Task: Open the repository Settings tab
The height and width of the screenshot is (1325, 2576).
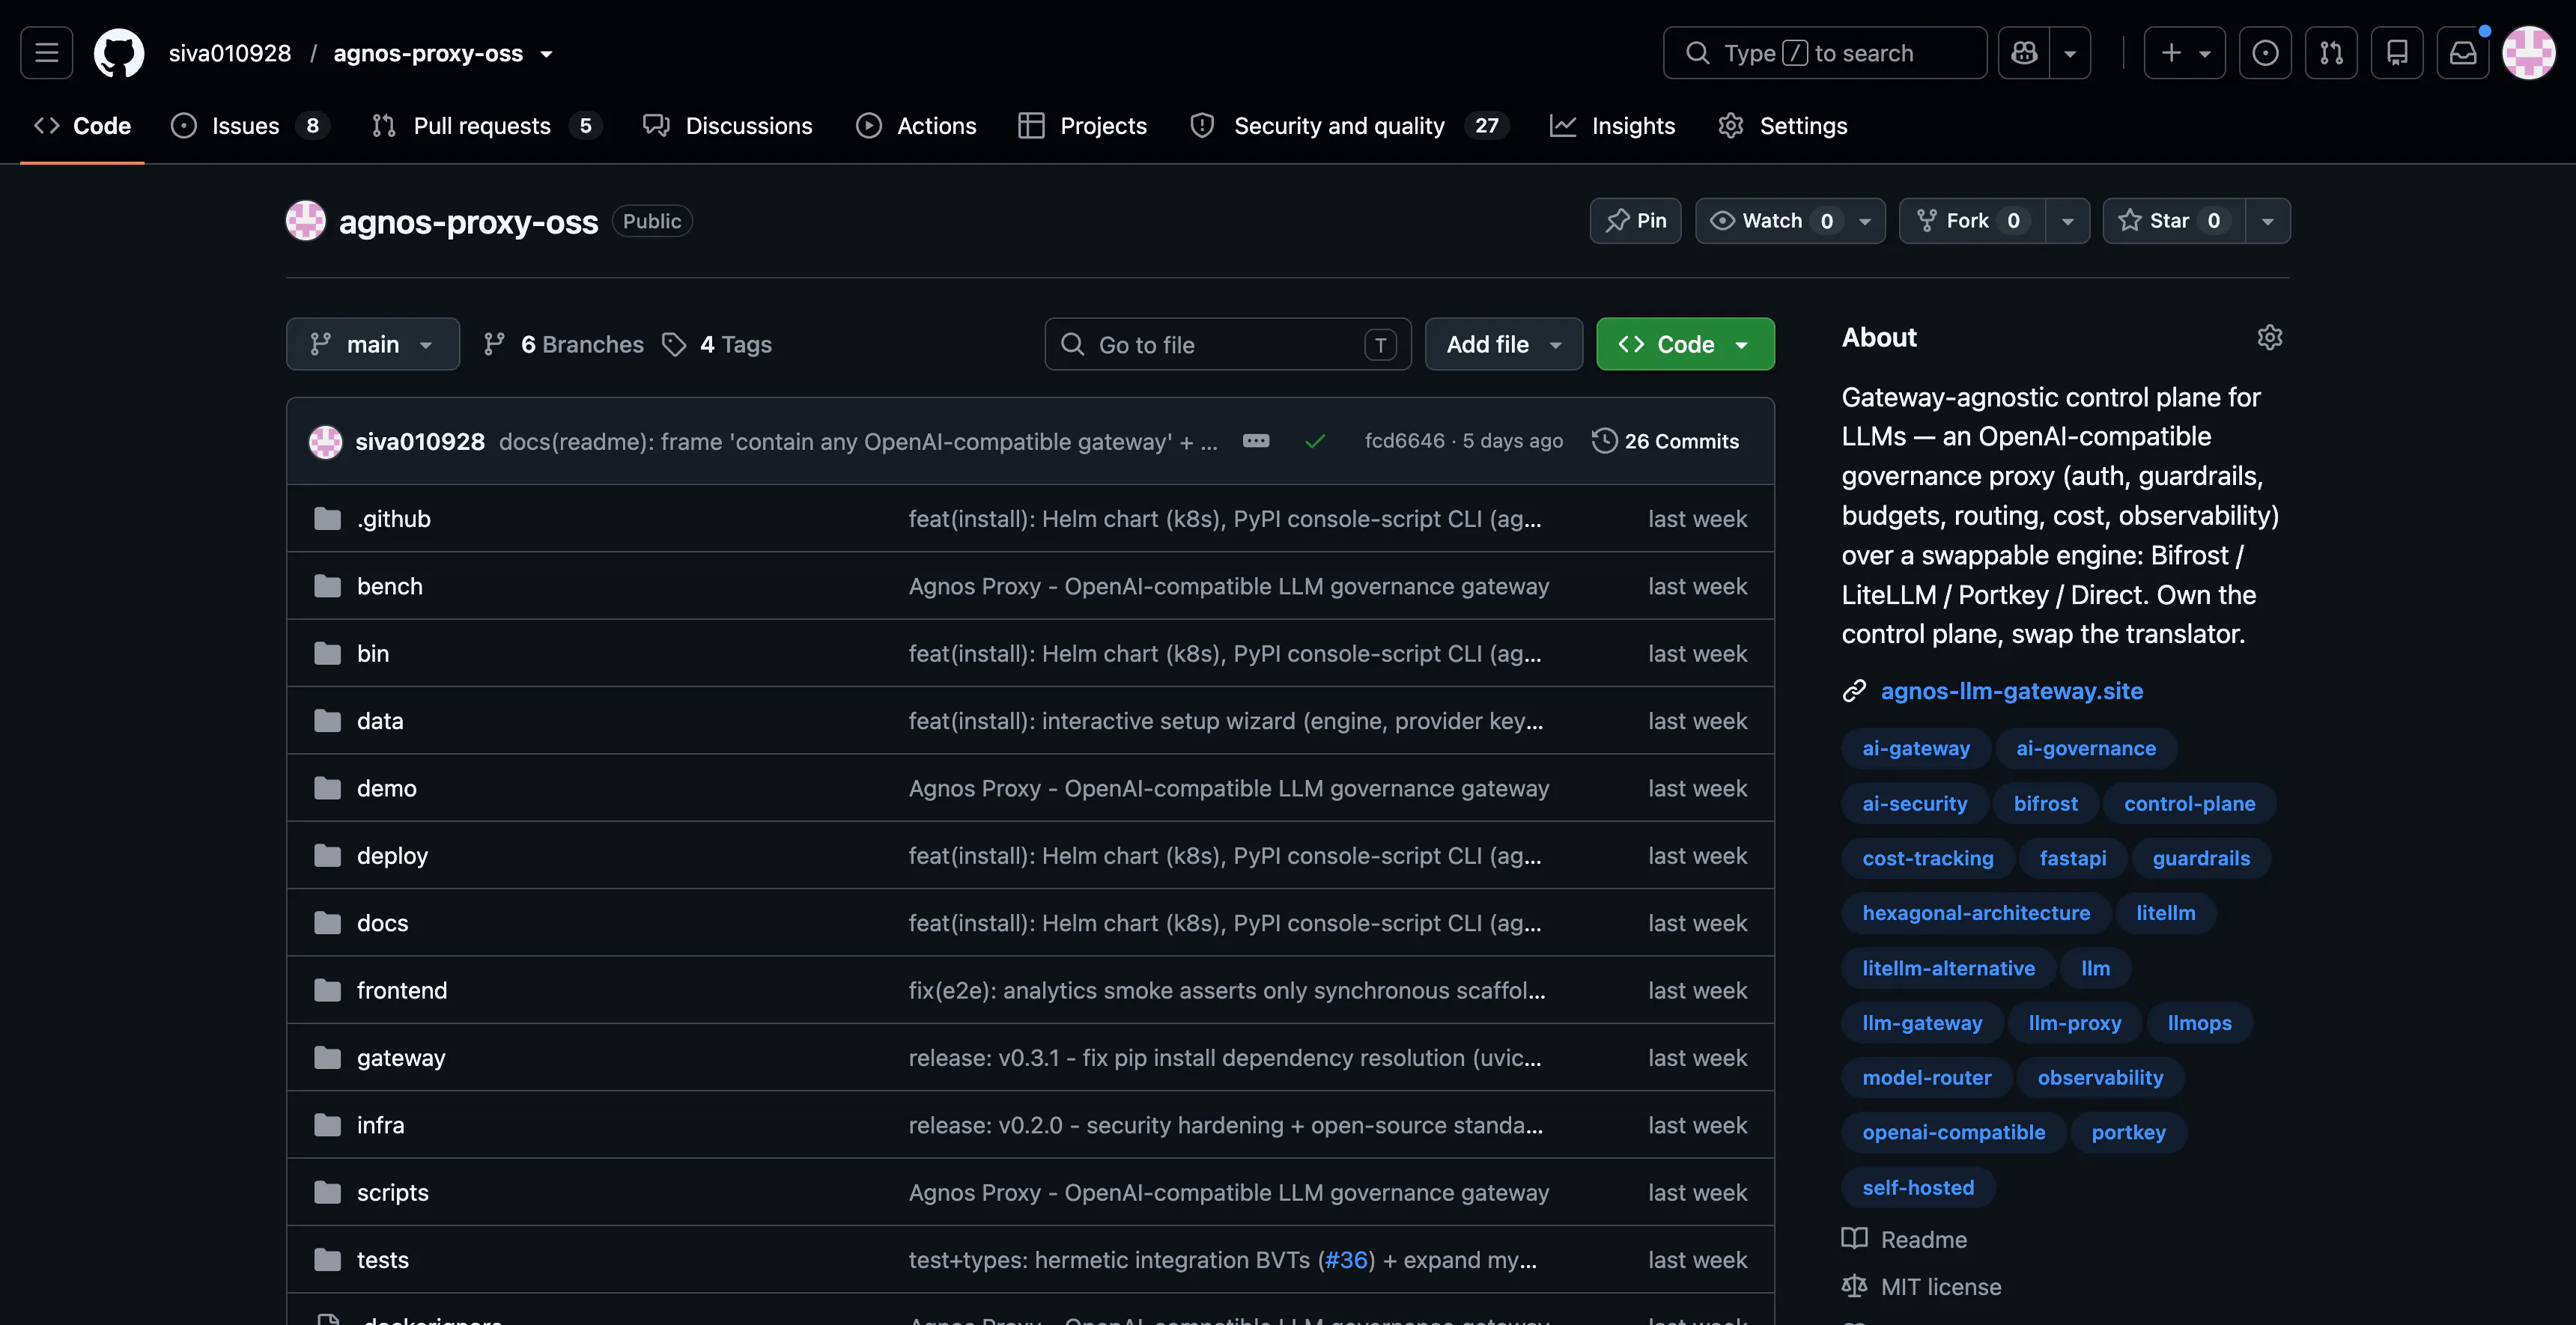Action: pyautogui.click(x=1783, y=126)
